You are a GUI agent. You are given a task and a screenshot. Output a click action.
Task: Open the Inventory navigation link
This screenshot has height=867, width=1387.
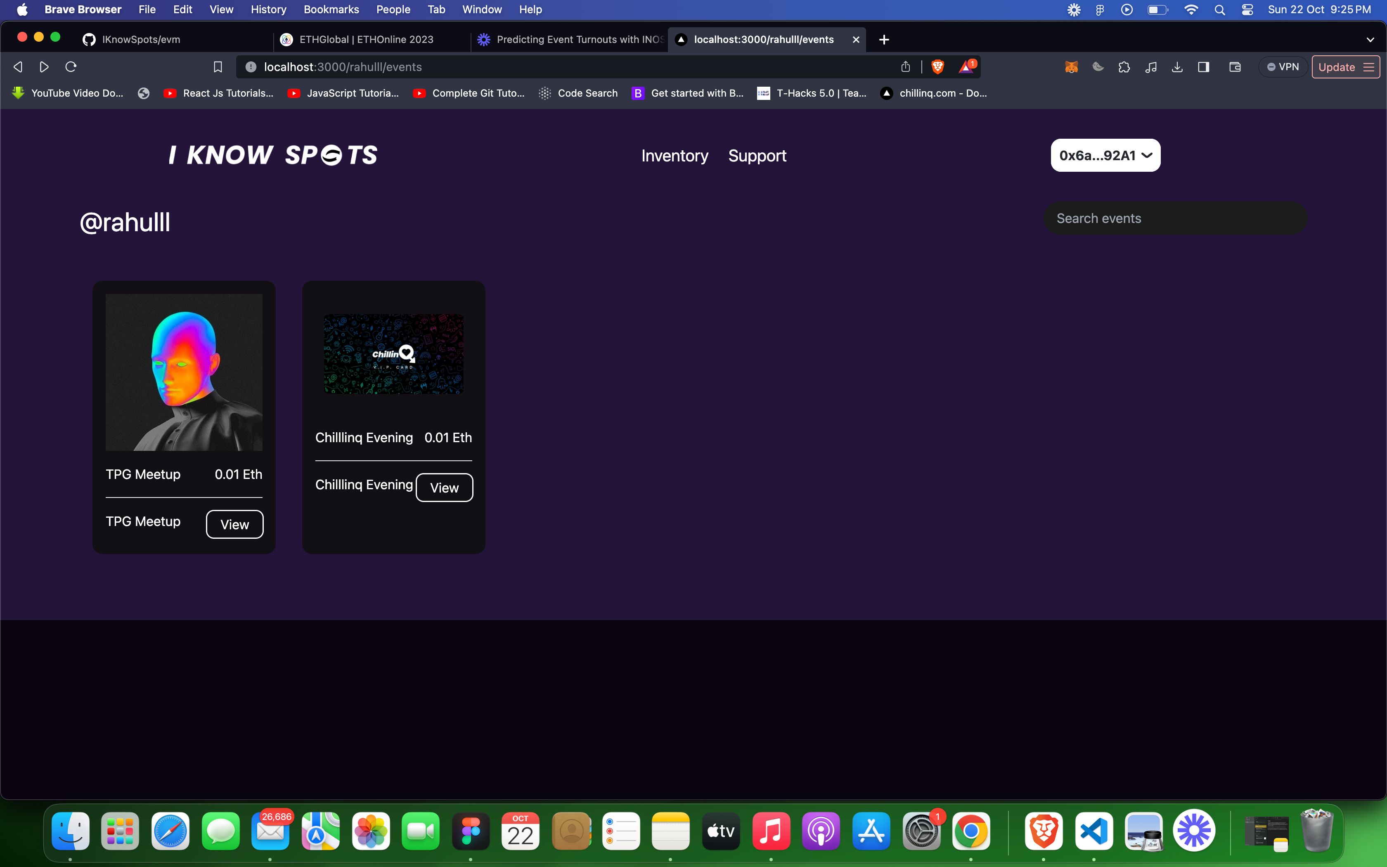[x=674, y=156]
